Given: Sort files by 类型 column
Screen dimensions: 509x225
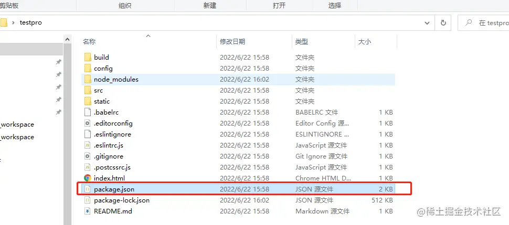Looking at the screenshot, I should pos(302,41).
